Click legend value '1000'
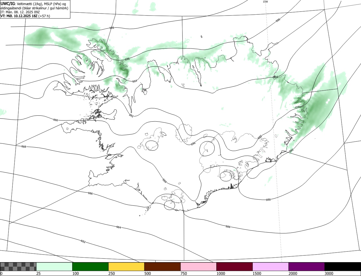 coord(221,273)
